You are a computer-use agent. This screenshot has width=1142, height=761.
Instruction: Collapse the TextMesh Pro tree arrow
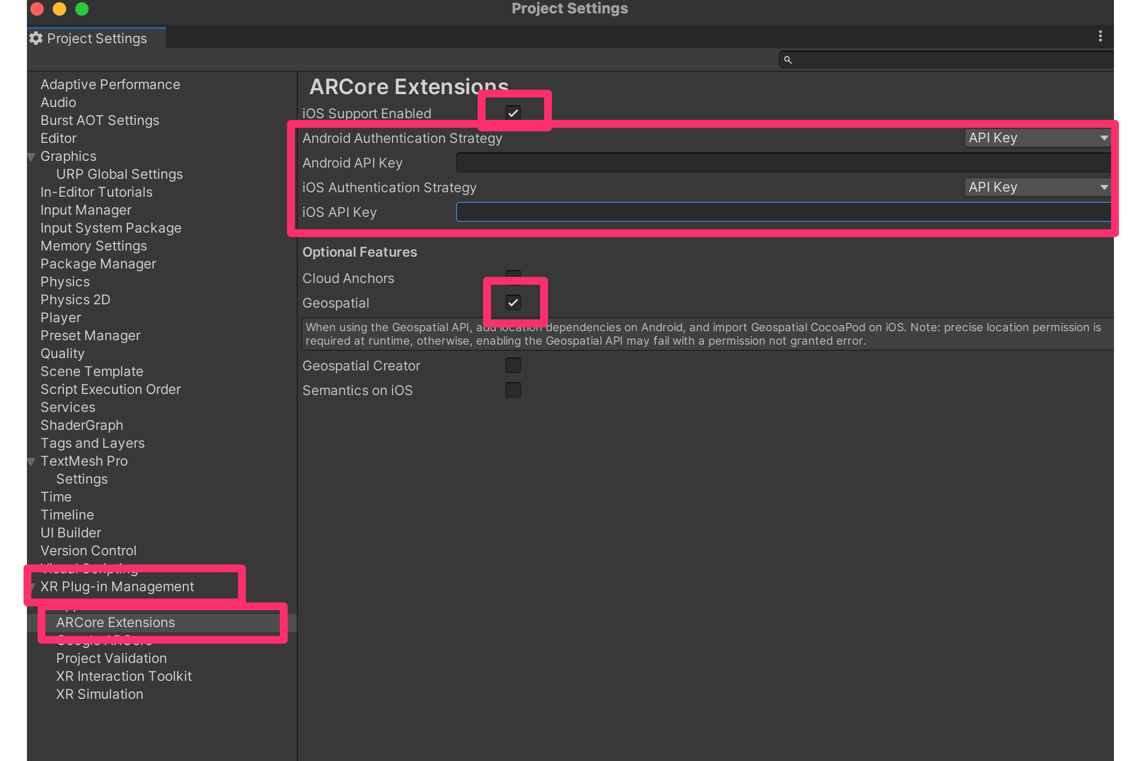[32, 462]
